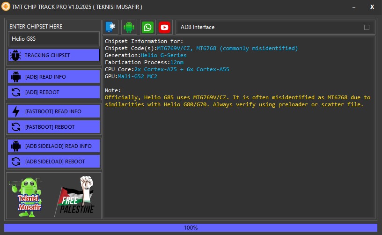Screen dimensions: 382x235
Task: Click the Teknisi Musafir Android mascot logo
Action: [26, 197]
